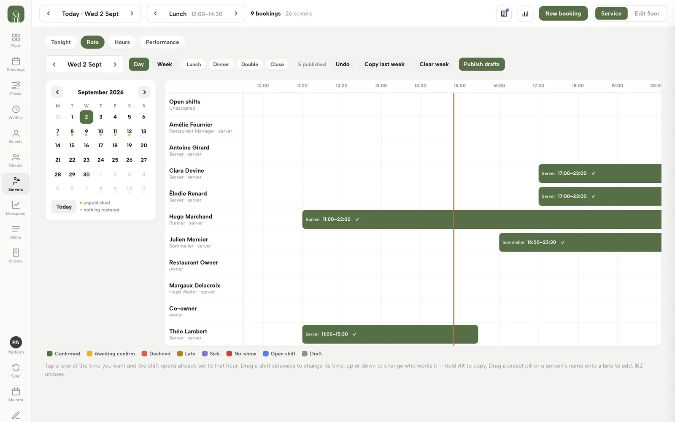Open Clients in the sidebar

tap(16, 160)
